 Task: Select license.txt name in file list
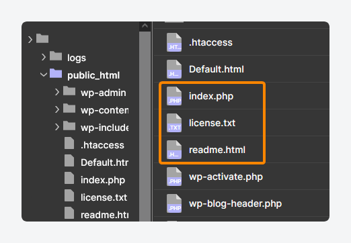click(x=212, y=123)
